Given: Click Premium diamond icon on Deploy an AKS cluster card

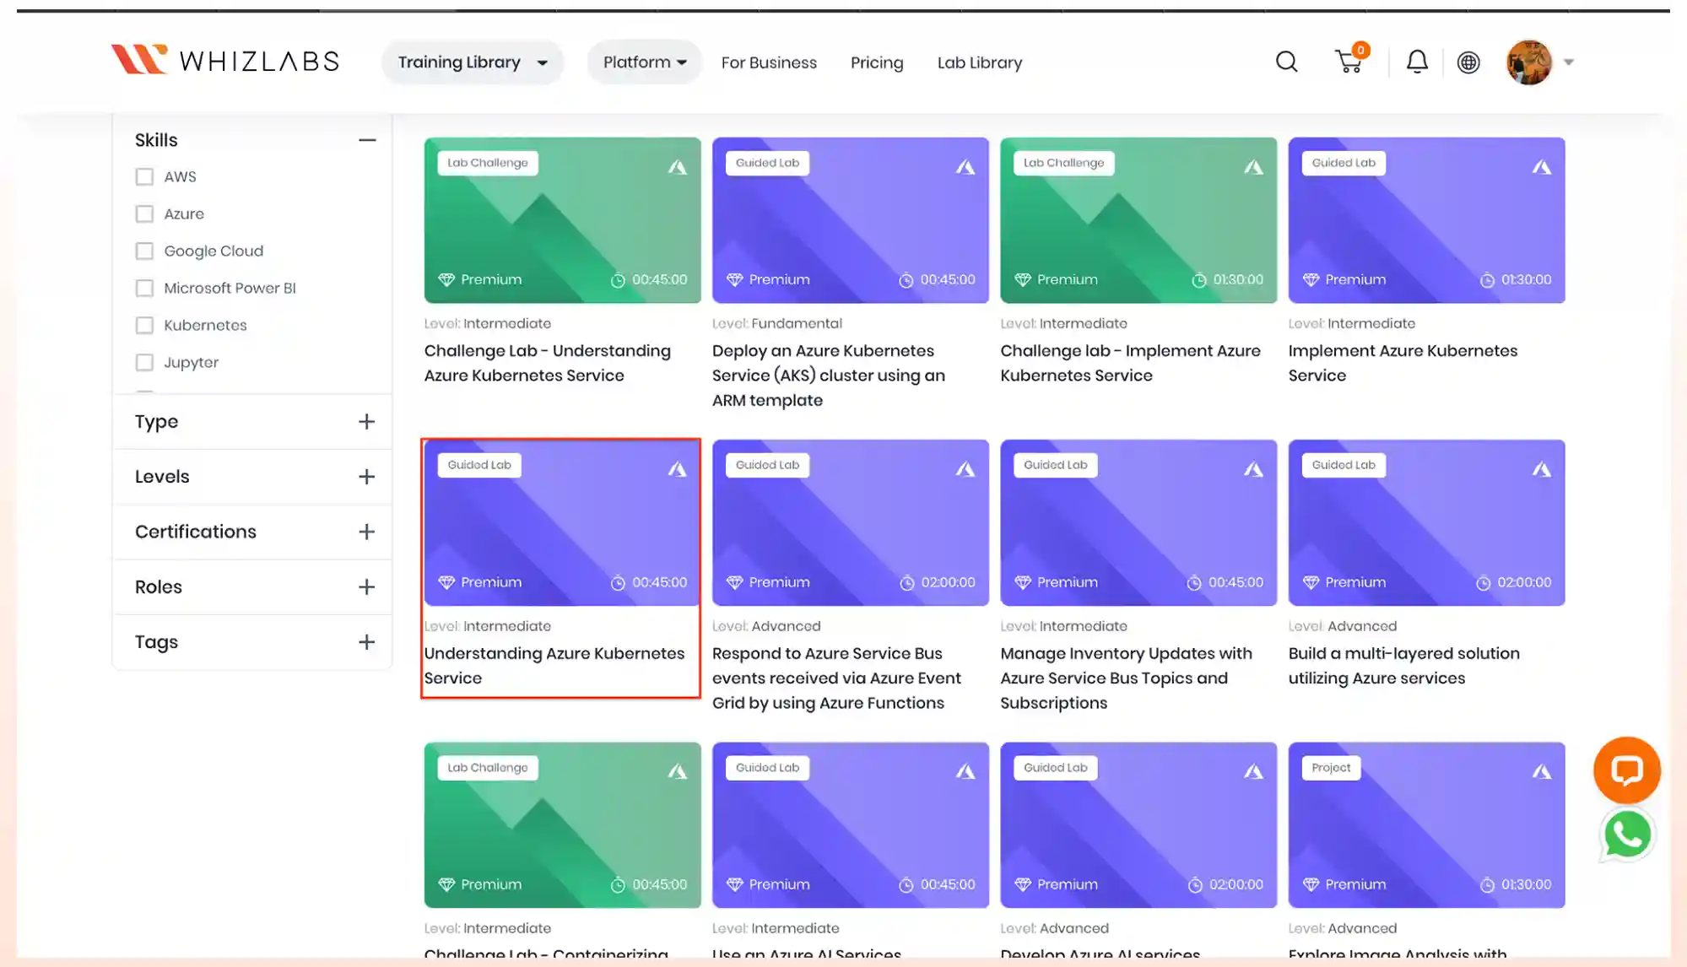Looking at the screenshot, I should (735, 279).
